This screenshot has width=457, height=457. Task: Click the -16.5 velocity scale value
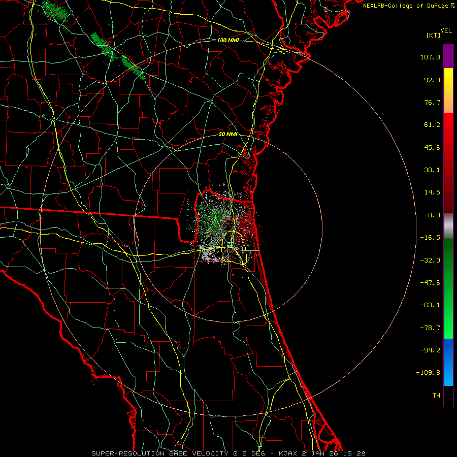tap(430, 238)
